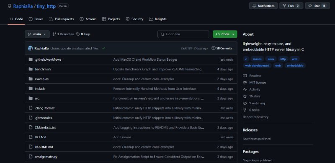Open the amalgamate.py file
This screenshot has height=163, width=335.
click(46, 157)
